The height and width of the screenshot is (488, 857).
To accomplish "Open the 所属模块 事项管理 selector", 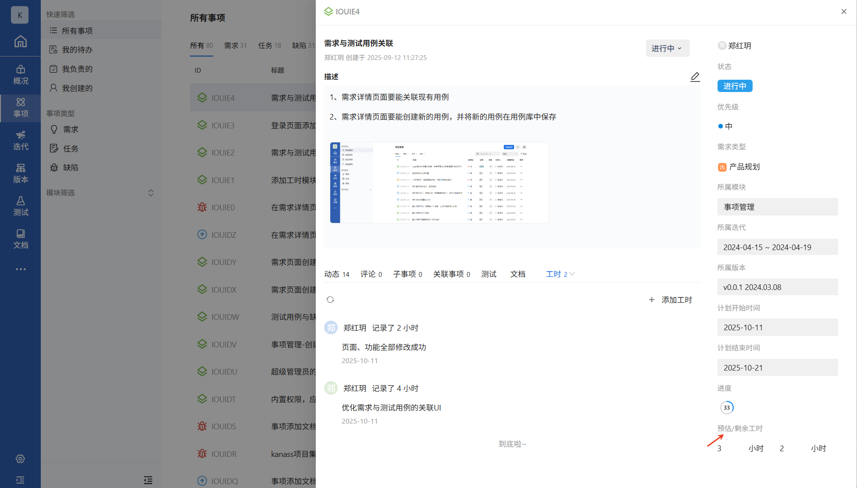I will click(x=777, y=207).
